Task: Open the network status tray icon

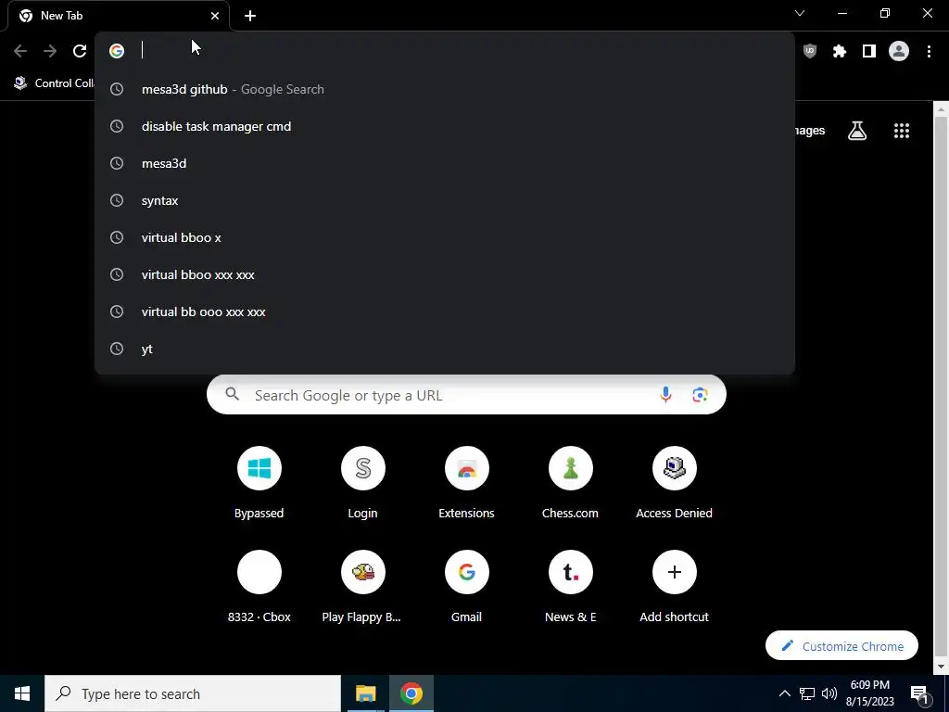Action: tap(807, 693)
